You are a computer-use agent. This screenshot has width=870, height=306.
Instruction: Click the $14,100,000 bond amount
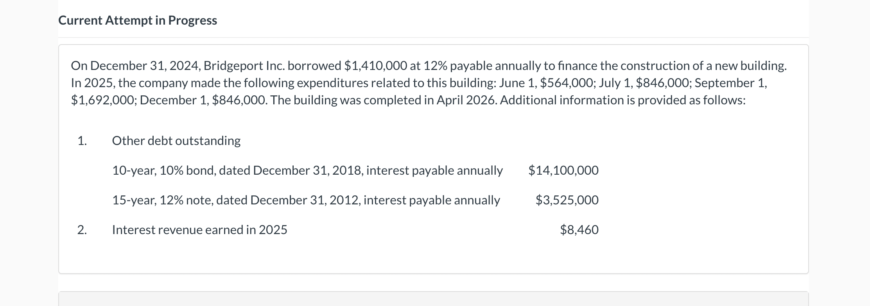[x=563, y=170]
